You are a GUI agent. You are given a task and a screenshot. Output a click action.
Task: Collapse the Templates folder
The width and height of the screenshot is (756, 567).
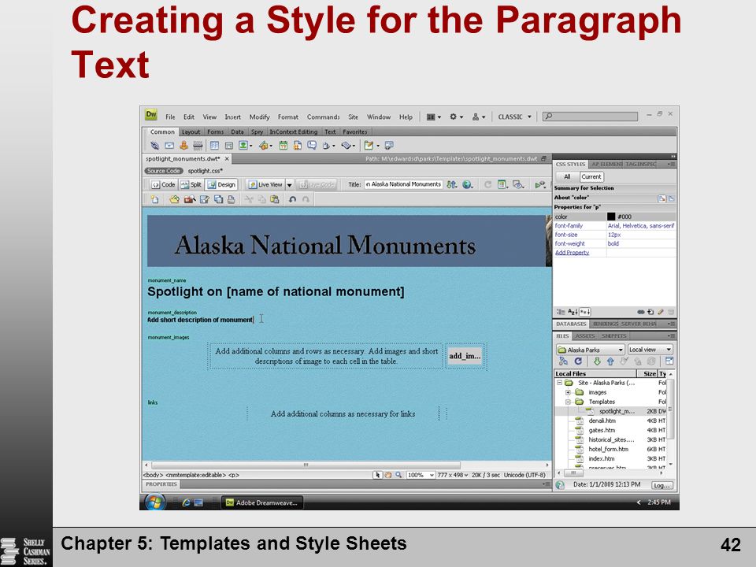click(x=568, y=402)
